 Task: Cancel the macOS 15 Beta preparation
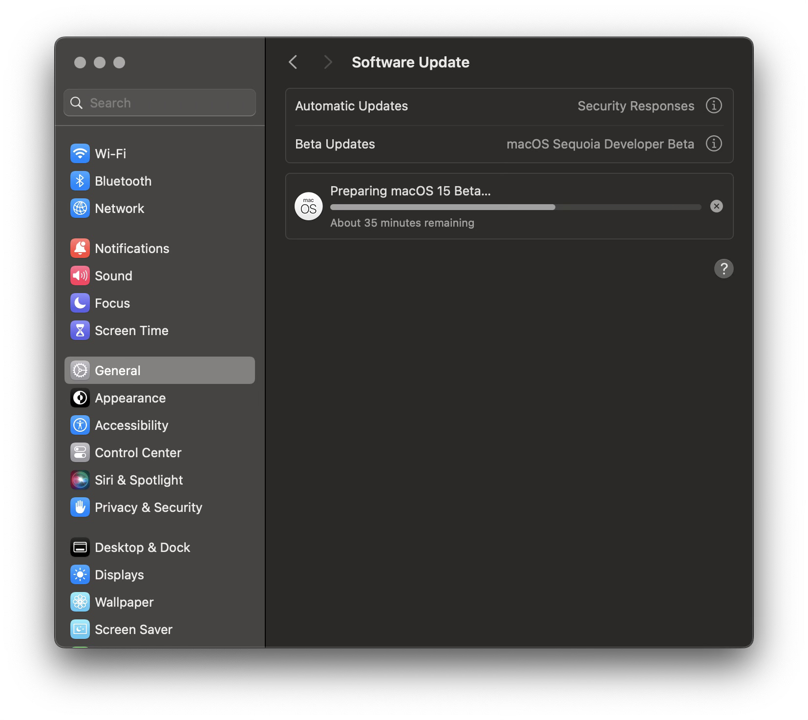(x=717, y=206)
